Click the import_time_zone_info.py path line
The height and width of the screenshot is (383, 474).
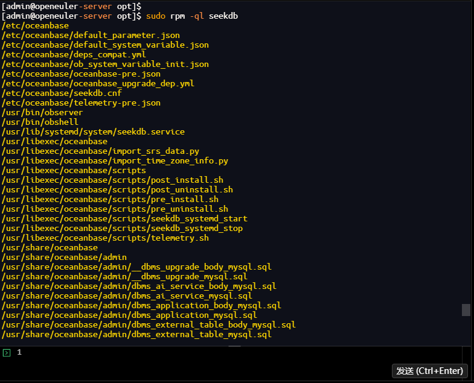click(115, 160)
